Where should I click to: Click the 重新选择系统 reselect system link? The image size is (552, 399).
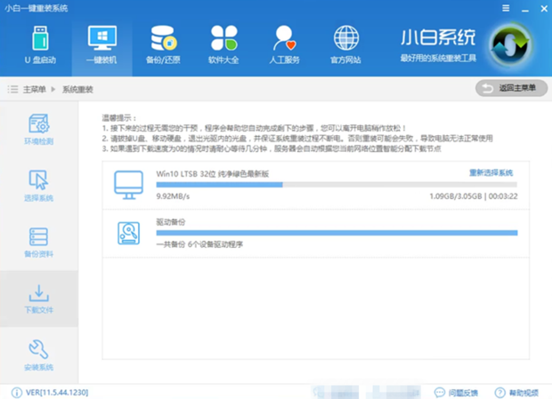pos(491,172)
